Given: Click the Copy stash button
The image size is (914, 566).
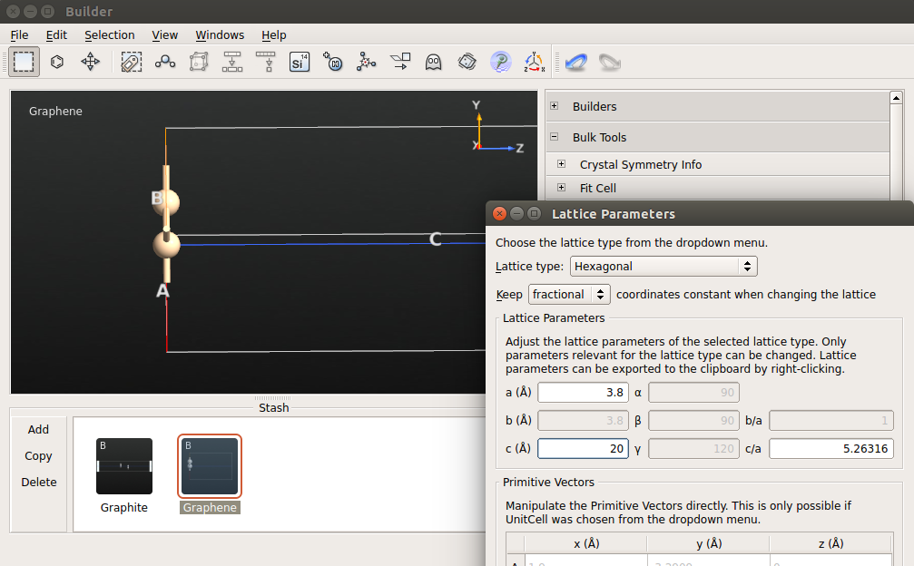Looking at the screenshot, I should tap(38, 456).
